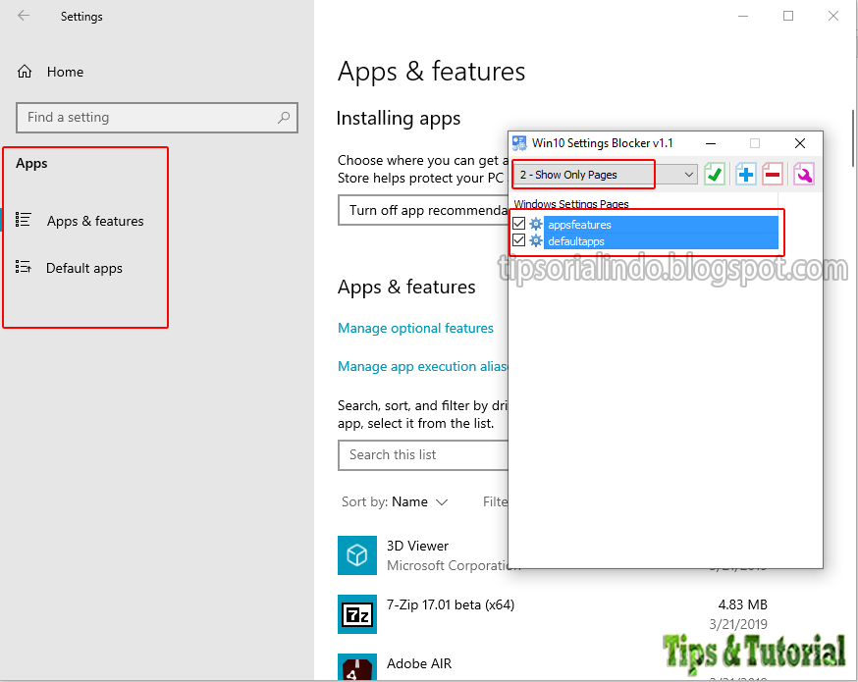Screen dimensions: 858x682
Task: Open the pink wrench Options icon
Action: (x=804, y=175)
